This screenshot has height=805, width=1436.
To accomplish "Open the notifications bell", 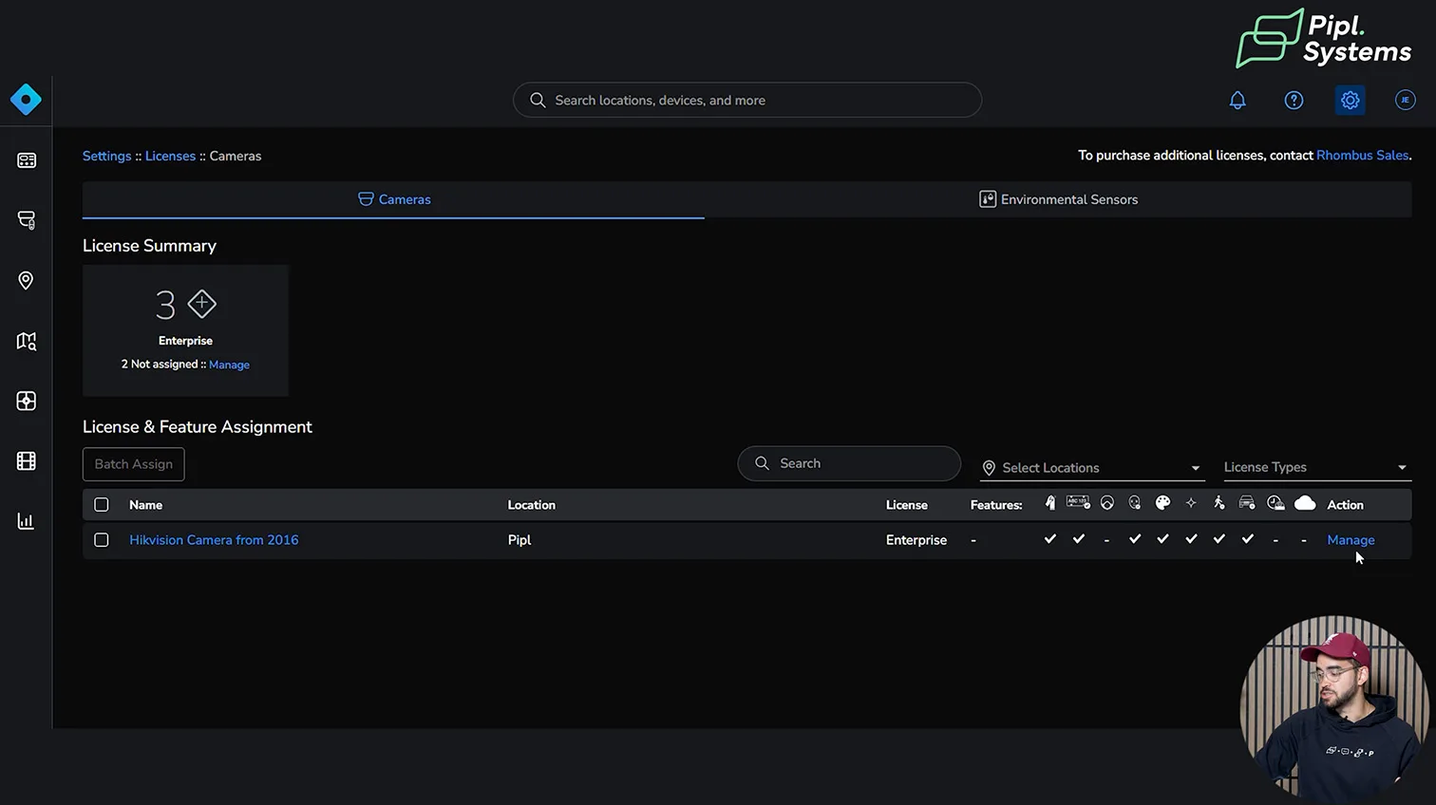I will (x=1238, y=100).
